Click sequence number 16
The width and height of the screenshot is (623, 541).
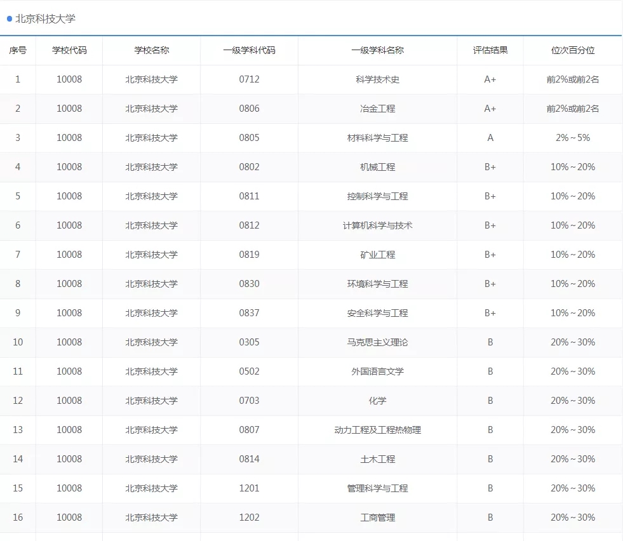18,517
